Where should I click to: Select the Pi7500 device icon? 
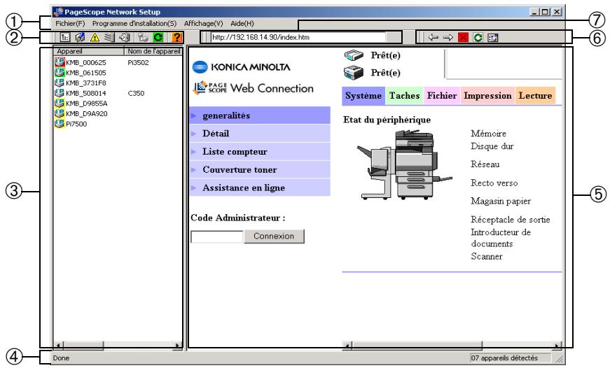(59, 124)
